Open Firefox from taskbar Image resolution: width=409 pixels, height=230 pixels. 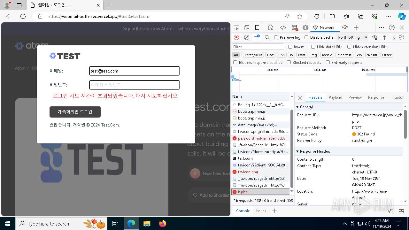pos(163,224)
